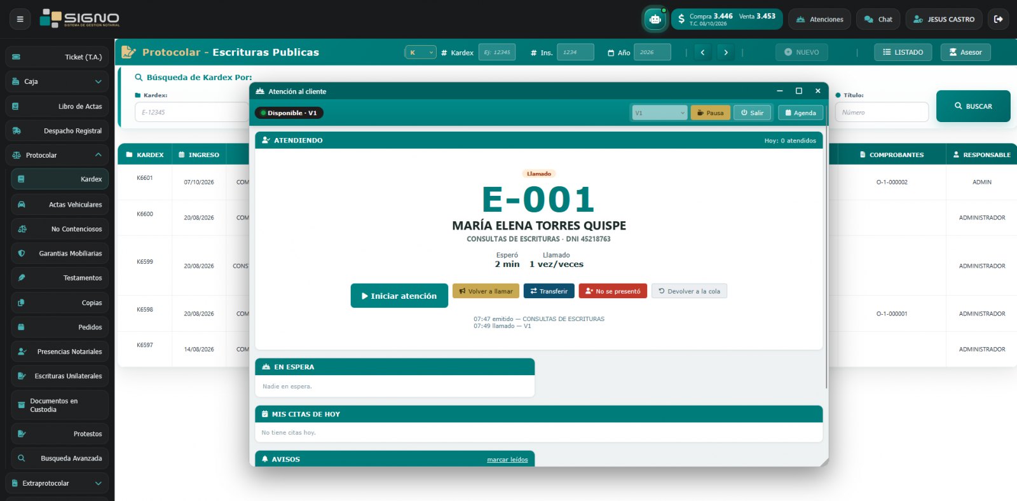
Task: Open the Agenda in attention window
Action: [x=800, y=113]
